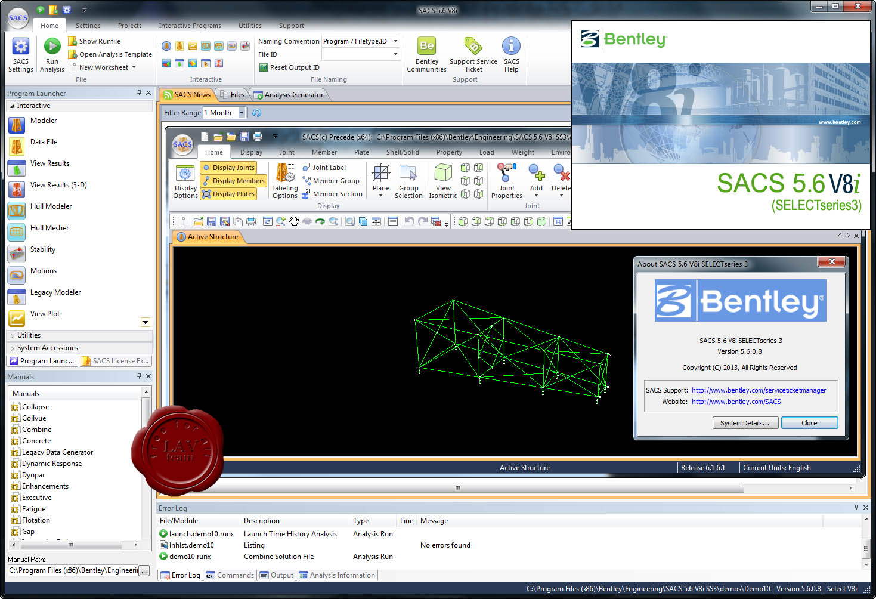
Task: Click Close in About dialog
Action: point(809,423)
